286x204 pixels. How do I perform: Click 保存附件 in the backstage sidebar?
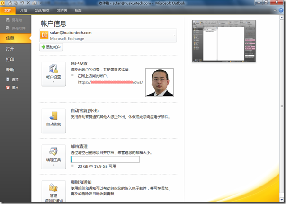click(x=15, y=28)
